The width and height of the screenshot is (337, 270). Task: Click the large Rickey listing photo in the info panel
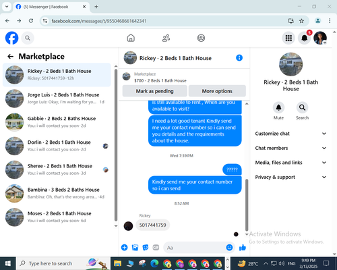point(290,64)
